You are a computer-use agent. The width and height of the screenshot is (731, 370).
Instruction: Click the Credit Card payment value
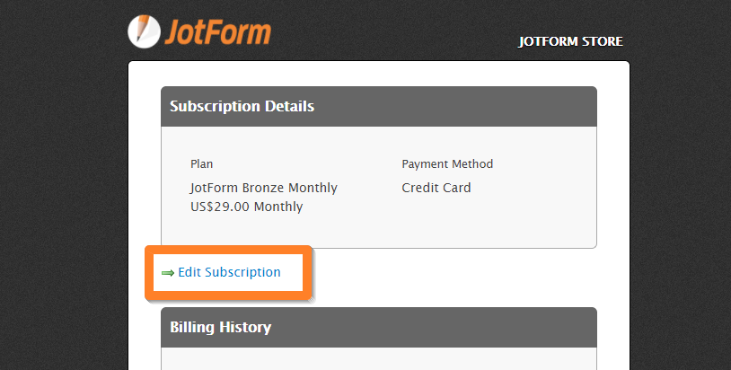(436, 188)
